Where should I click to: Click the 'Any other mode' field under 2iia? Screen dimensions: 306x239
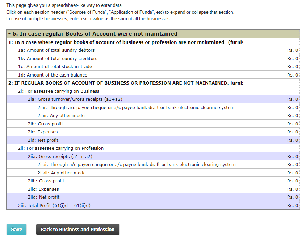271,173
